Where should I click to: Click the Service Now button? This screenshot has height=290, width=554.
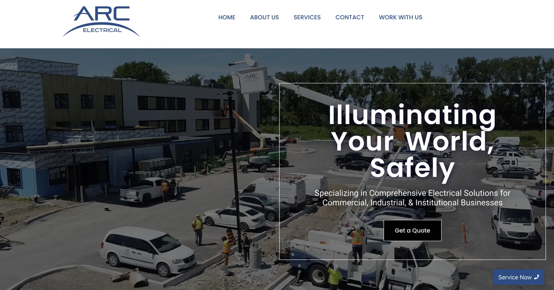519,277
